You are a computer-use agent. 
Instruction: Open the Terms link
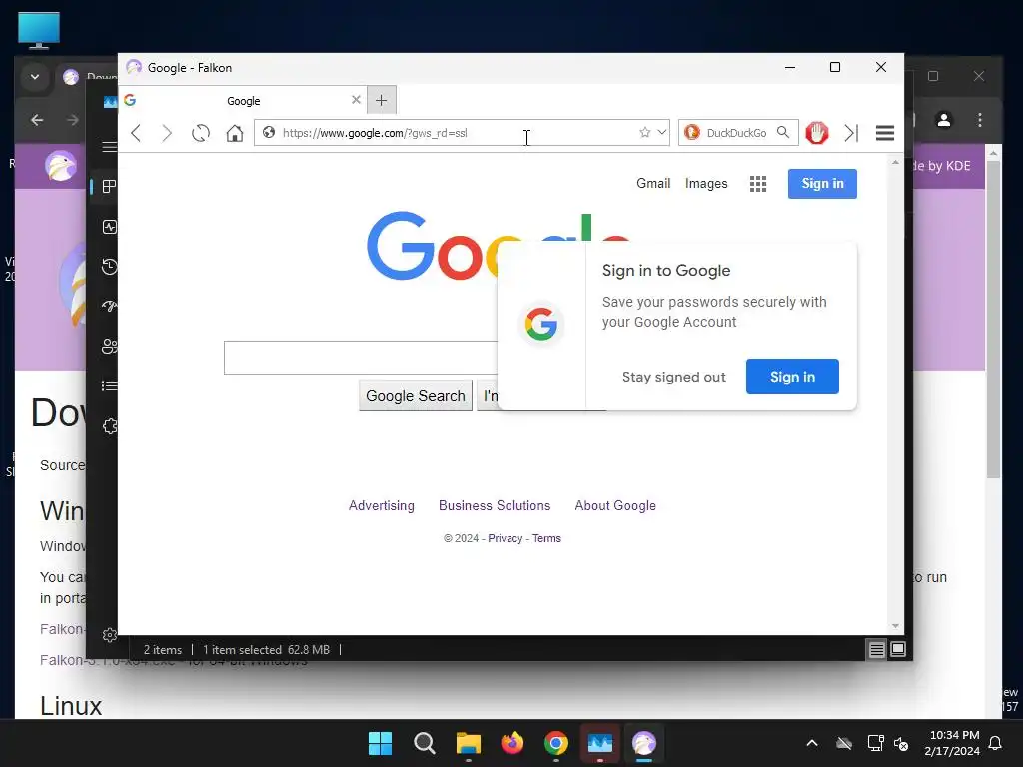tap(546, 538)
